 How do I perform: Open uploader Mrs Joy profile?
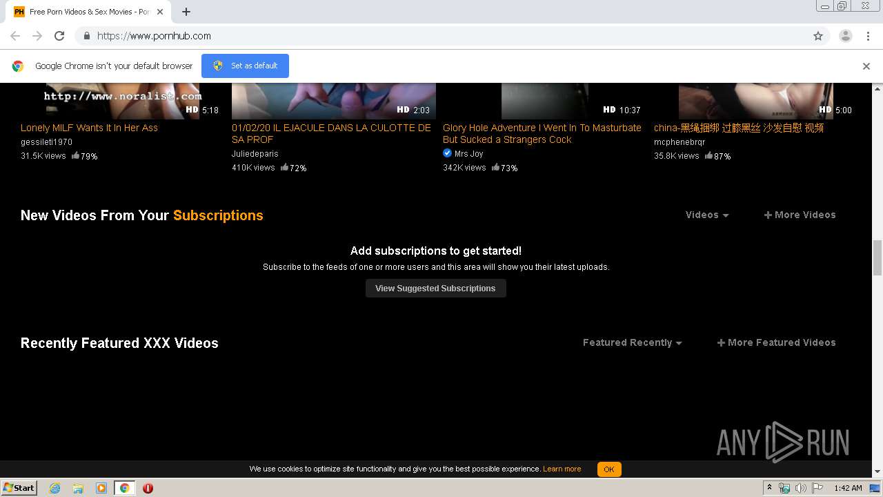click(x=469, y=154)
